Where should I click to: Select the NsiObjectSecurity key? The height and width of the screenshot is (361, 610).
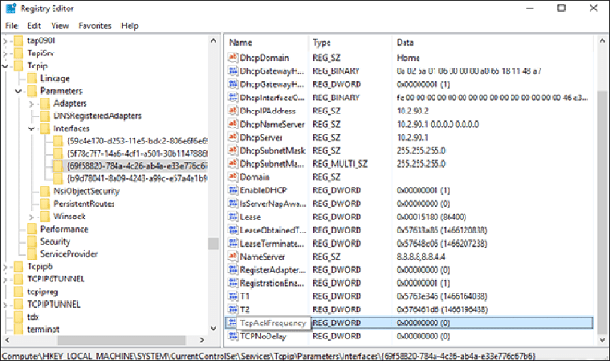click(86, 191)
